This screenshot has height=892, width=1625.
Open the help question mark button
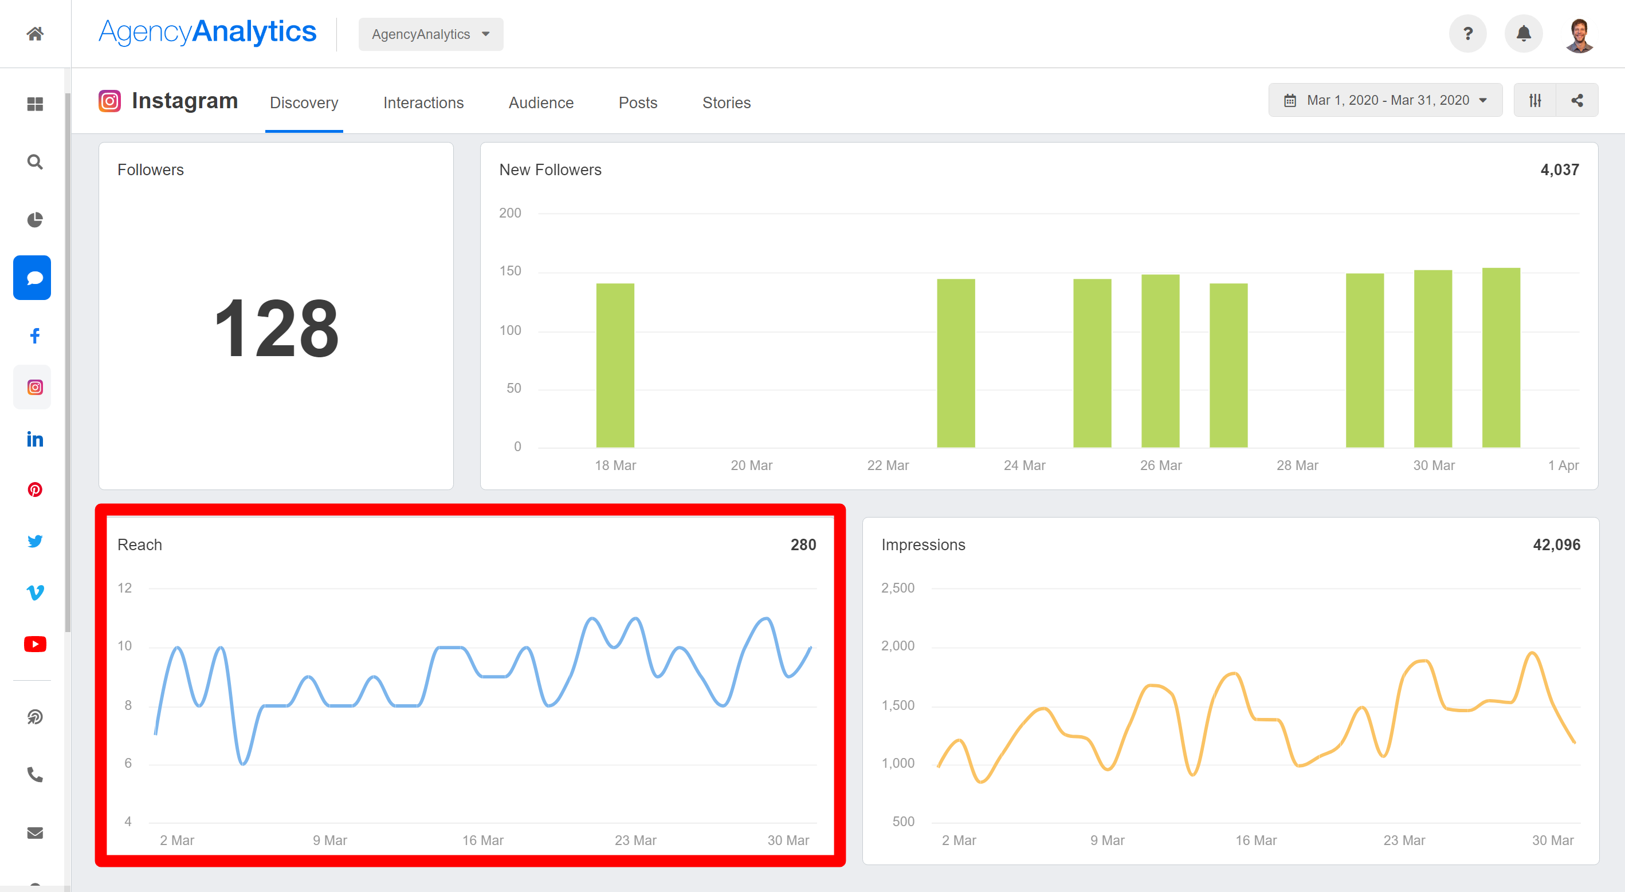pos(1467,34)
